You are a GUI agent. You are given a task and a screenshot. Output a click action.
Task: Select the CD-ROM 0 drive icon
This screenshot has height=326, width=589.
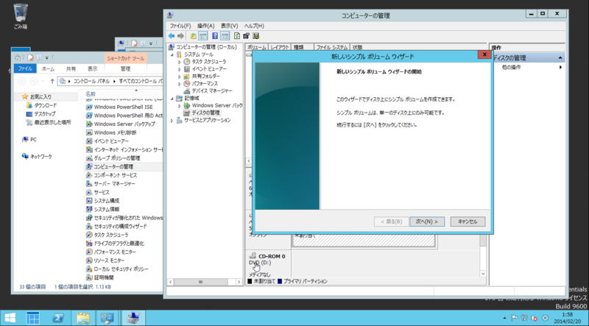253,256
